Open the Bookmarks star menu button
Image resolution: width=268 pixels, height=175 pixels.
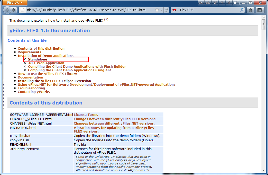260,10
